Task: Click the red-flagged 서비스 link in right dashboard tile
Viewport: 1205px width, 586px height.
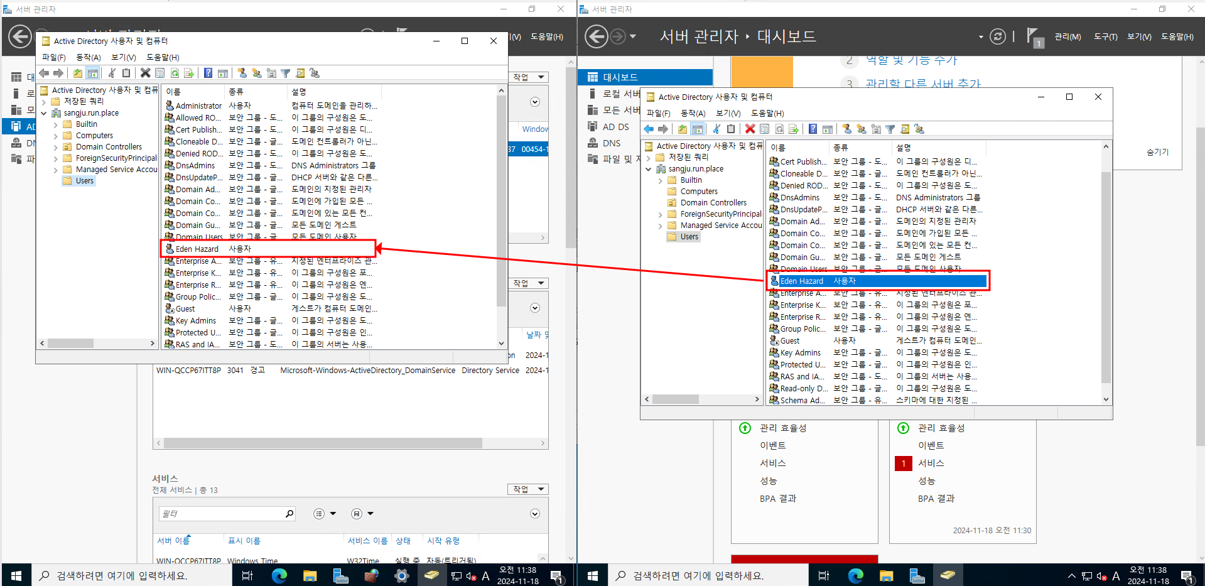Action: [x=931, y=464]
